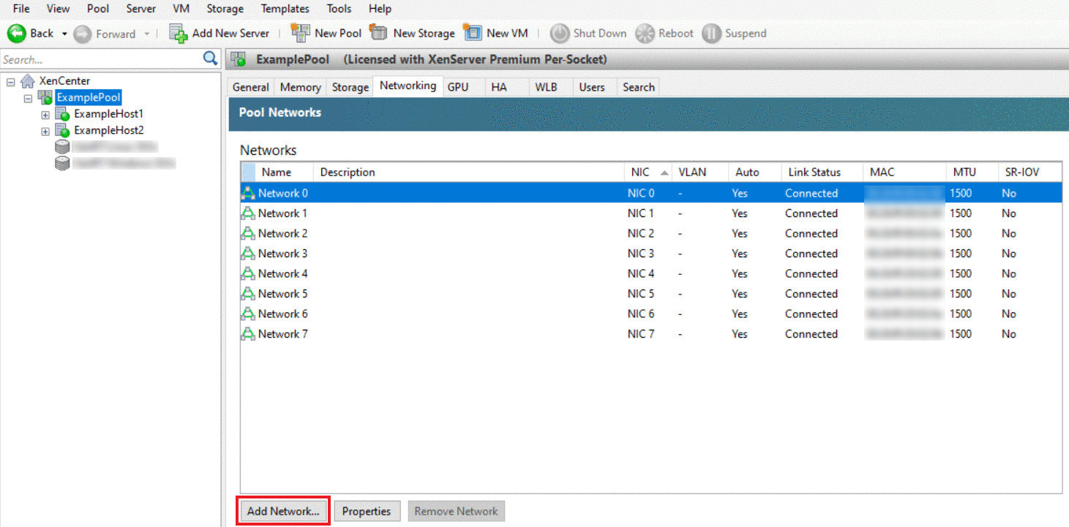Expand the ExampleHost1 tree node
Viewport: 1069px width, 527px height.
pos(45,115)
